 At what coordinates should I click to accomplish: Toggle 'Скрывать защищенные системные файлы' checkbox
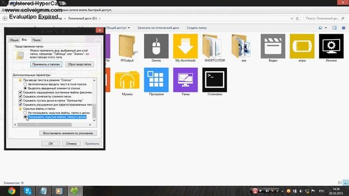coord(21,92)
